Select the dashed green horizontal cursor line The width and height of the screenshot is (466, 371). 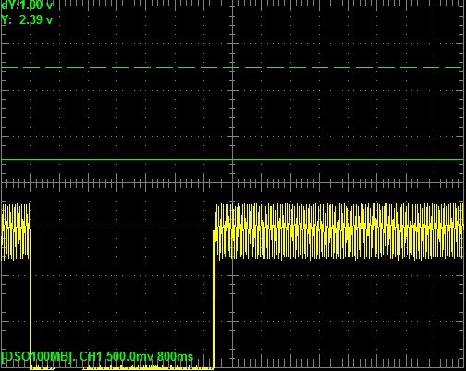click(x=231, y=67)
